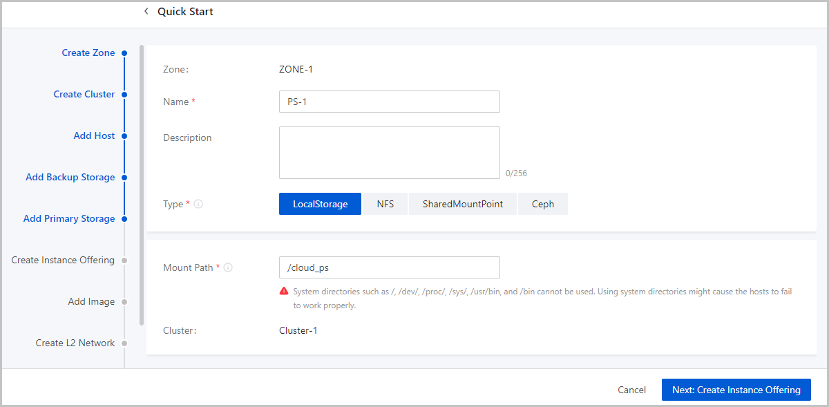Image resolution: width=829 pixels, height=407 pixels.
Task: Click the ZONE-1 zone value
Action: (296, 69)
